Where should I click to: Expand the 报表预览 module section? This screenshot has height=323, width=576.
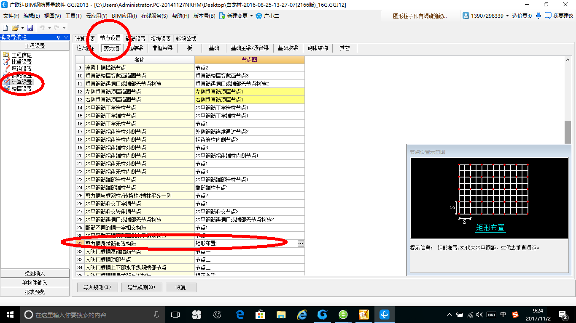35,292
